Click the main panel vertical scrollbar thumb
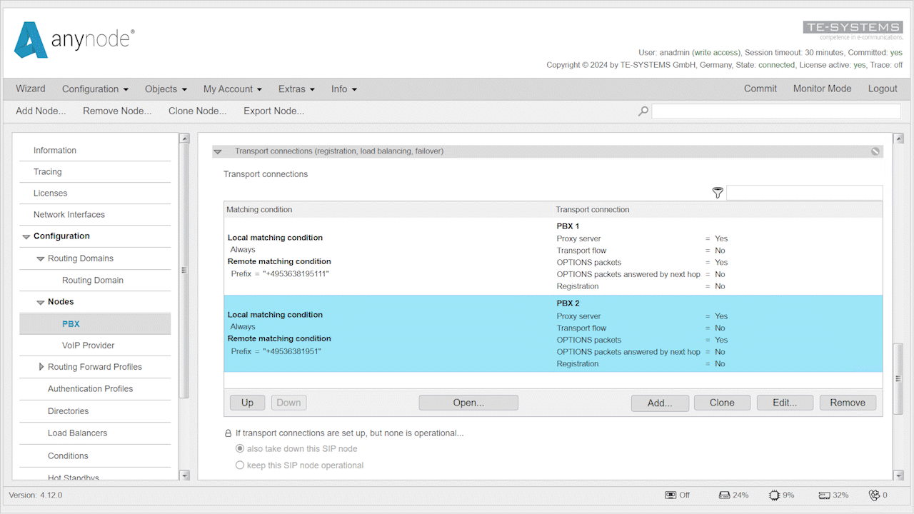 click(898, 378)
